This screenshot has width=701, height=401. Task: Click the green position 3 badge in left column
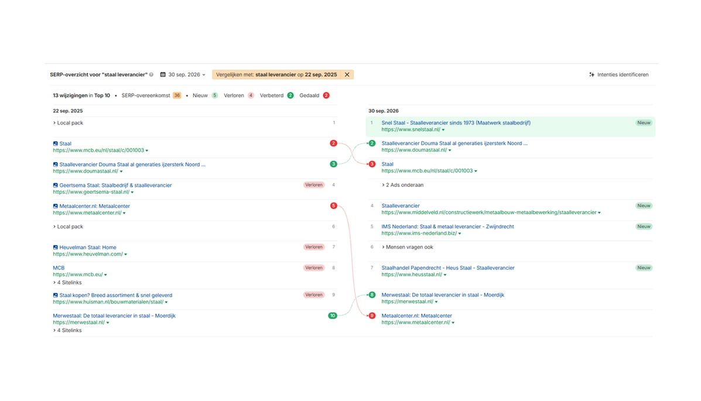coord(333,164)
